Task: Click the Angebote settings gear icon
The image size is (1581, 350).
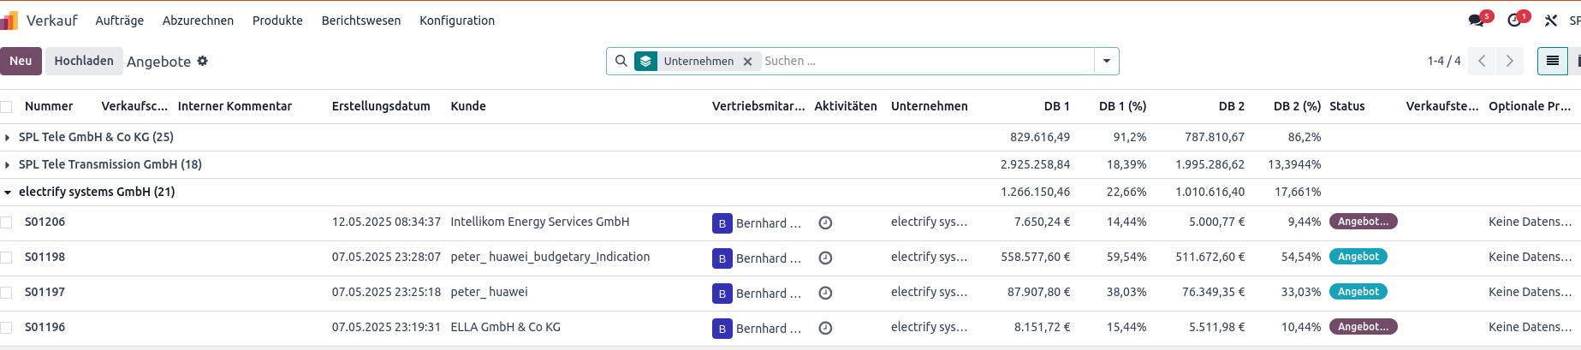Action: [203, 61]
